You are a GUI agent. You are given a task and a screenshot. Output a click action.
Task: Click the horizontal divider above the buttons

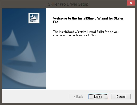68,89
